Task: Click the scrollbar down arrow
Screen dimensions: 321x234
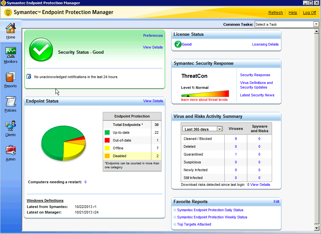Action: tap(316, 228)
